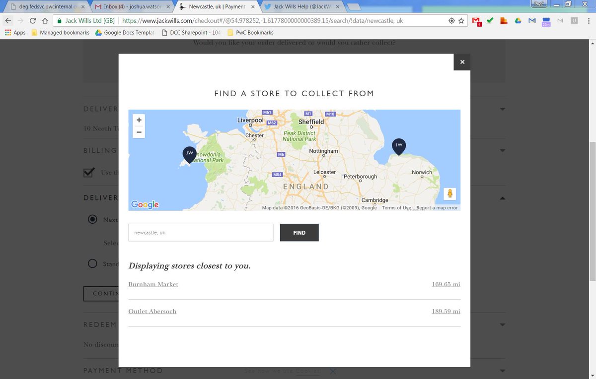
Task: Dismiss the cookies notice with X
Action: point(333,371)
